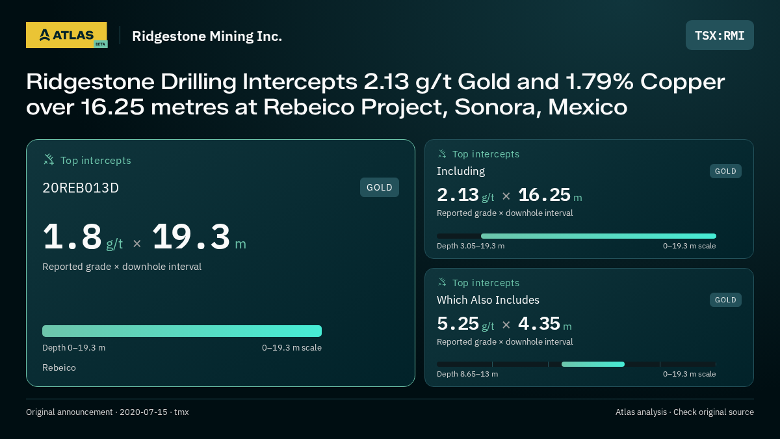This screenshot has width=780, height=439.
Task: Click 'Atlas analysis · Check original source' footer
Action: point(684,412)
